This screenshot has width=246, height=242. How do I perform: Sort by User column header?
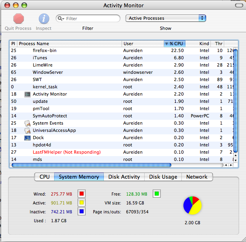[x=143, y=44]
